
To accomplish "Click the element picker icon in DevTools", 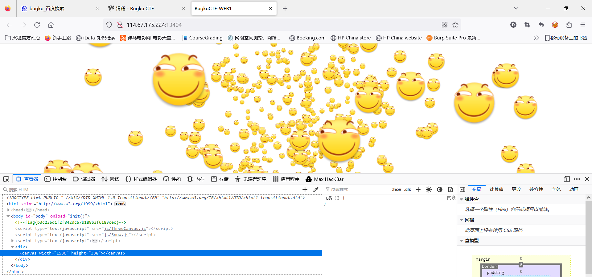I will [x=6, y=179].
